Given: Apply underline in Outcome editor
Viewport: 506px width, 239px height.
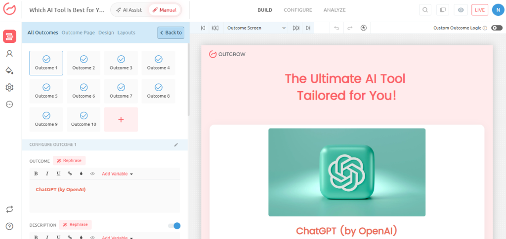Looking at the screenshot, I should [x=58, y=173].
